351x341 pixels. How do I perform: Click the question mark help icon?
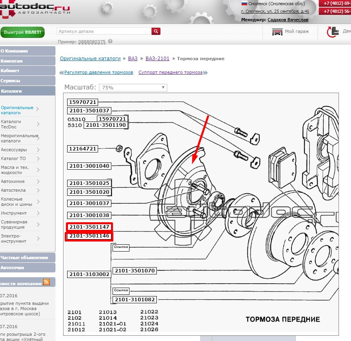tap(110, 41)
